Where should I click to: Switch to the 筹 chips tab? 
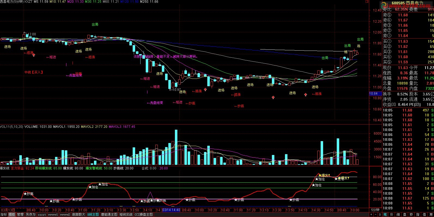(x=431, y=215)
